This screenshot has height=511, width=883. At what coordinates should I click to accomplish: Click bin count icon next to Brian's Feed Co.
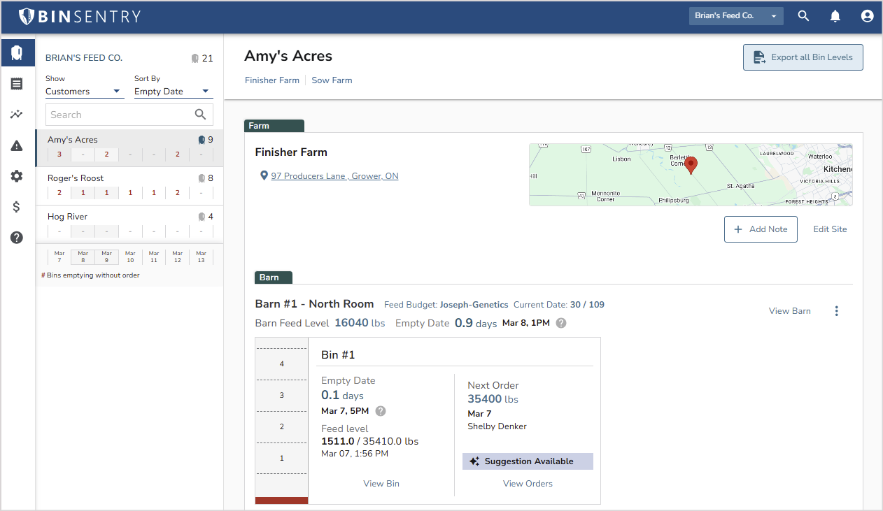tap(195, 59)
